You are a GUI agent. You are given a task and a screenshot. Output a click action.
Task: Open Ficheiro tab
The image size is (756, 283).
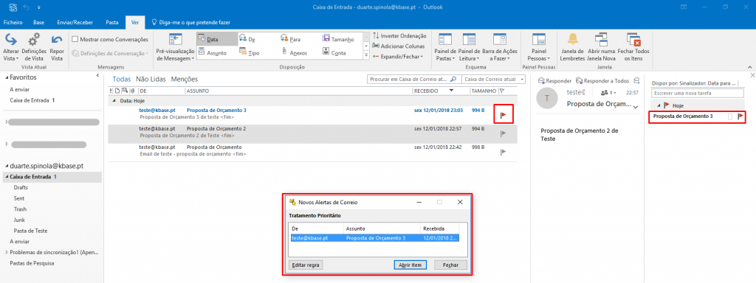coord(13,22)
